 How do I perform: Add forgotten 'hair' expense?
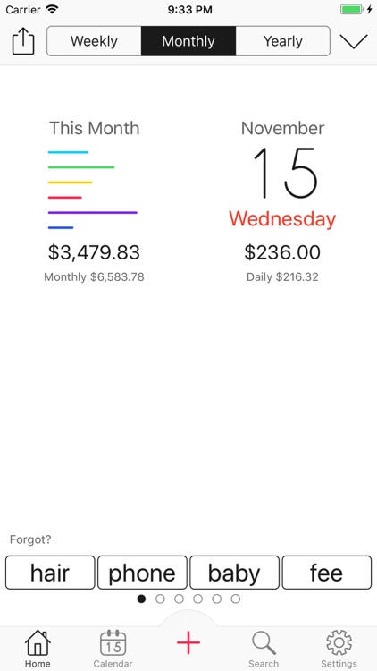(50, 573)
